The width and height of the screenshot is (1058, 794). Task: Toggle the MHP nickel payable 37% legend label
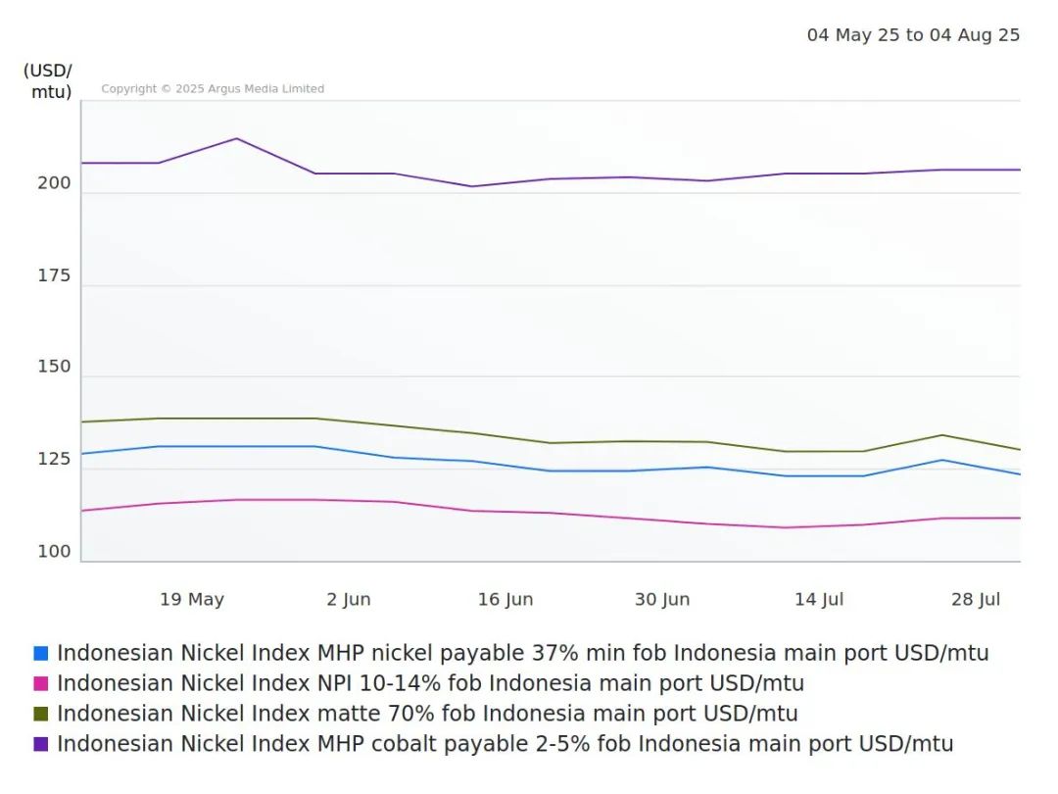click(522, 654)
